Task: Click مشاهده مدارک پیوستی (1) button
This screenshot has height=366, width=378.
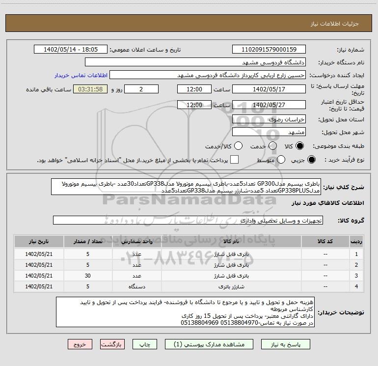Action: pos(209,344)
